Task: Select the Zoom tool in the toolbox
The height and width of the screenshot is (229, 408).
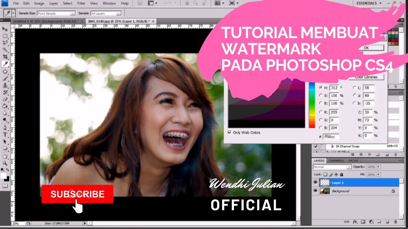Action: (x=5, y=163)
